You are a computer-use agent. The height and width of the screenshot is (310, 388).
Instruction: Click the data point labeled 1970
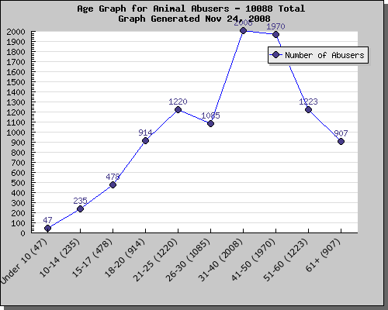point(275,34)
